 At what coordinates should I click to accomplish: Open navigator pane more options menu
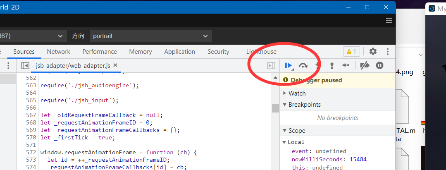pyautogui.click(x=8, y=66)
